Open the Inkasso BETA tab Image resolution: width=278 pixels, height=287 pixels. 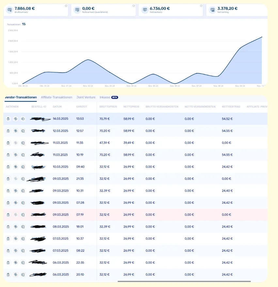tap(109, 97)
